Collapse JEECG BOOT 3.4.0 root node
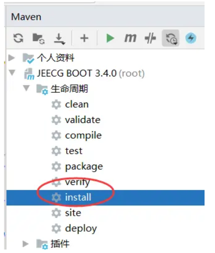215x253 pixels. point(12,73)
